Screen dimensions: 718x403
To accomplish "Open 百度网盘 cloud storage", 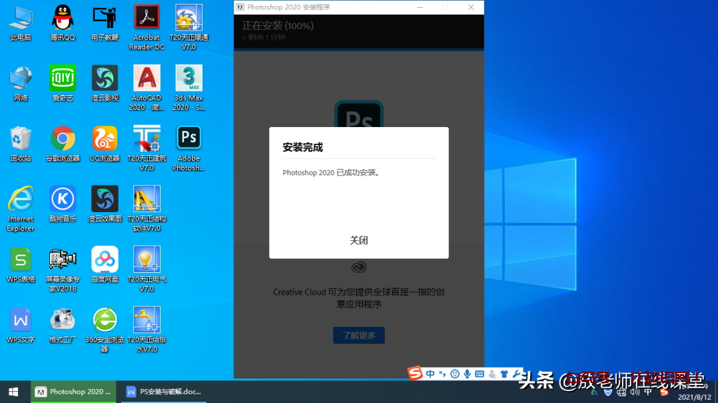I will pyautogui.click(x=105, y=259).
